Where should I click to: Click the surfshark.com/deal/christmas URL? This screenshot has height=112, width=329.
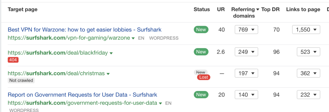click(x=56, y=73)
